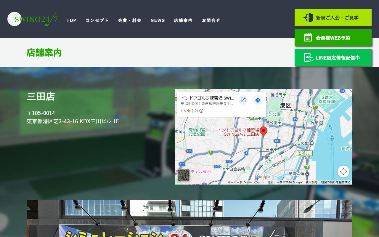This screenshot has width=379, height=237.
Task: Click LINE限定情報配信中 button
Action: point(333,57)
